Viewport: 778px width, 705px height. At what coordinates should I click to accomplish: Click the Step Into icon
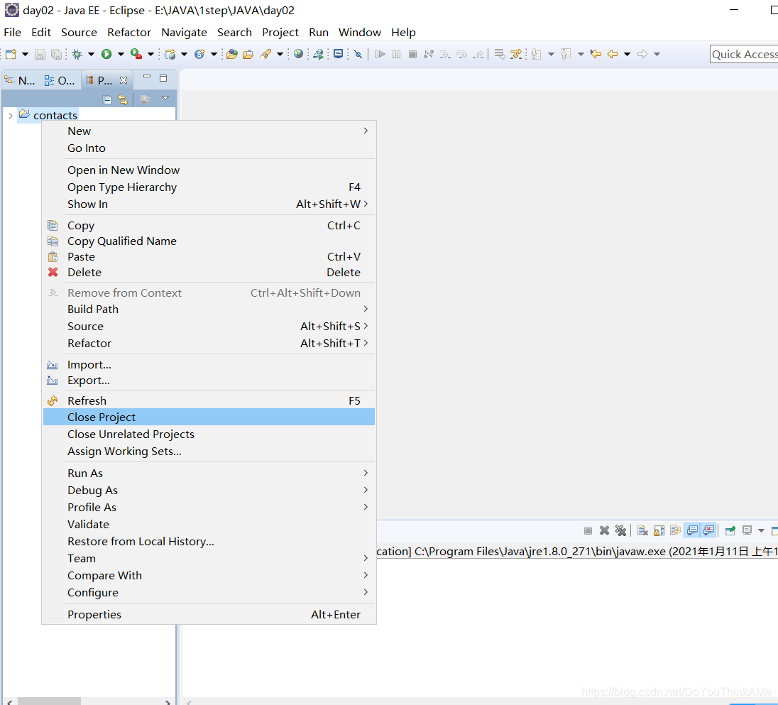[x=445, y=54]
